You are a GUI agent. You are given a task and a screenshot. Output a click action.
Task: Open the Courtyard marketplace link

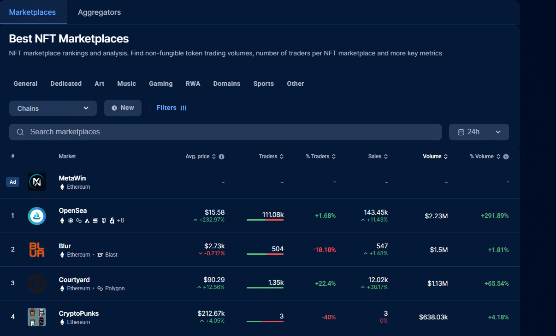coord(74,280)
